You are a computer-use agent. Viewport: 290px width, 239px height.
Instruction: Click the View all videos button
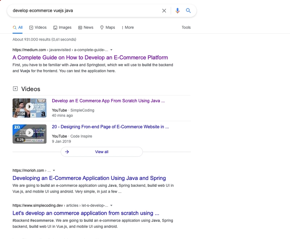(102, 152)
